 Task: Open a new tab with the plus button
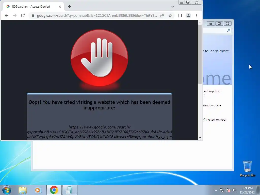70,7
